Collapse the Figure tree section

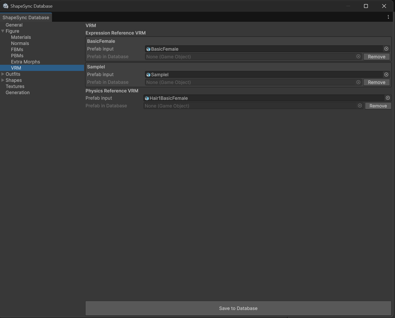point(3,31)
